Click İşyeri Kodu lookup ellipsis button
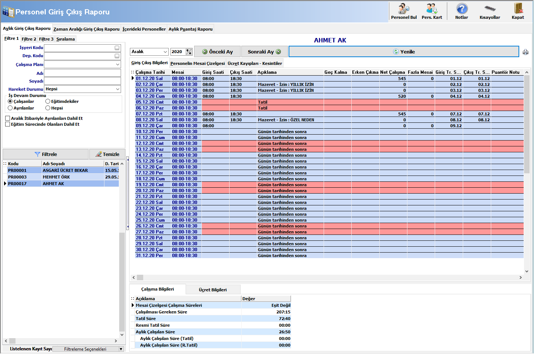Screen dimensions: 534x354 [117, 48]
